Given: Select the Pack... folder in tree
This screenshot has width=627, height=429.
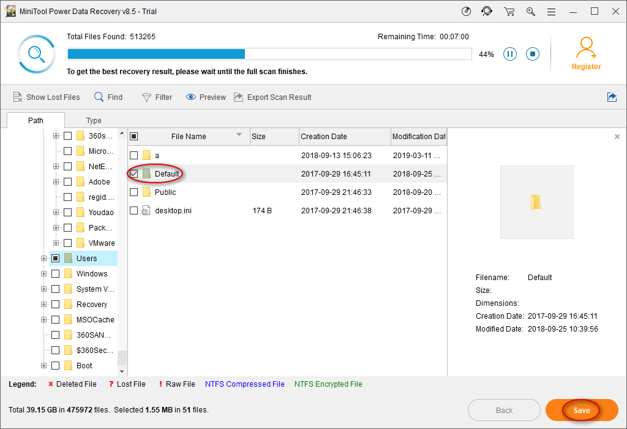Looking at the screenshot, I should 100,228.
